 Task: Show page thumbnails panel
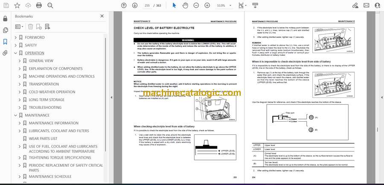click(x=5, y=30)
